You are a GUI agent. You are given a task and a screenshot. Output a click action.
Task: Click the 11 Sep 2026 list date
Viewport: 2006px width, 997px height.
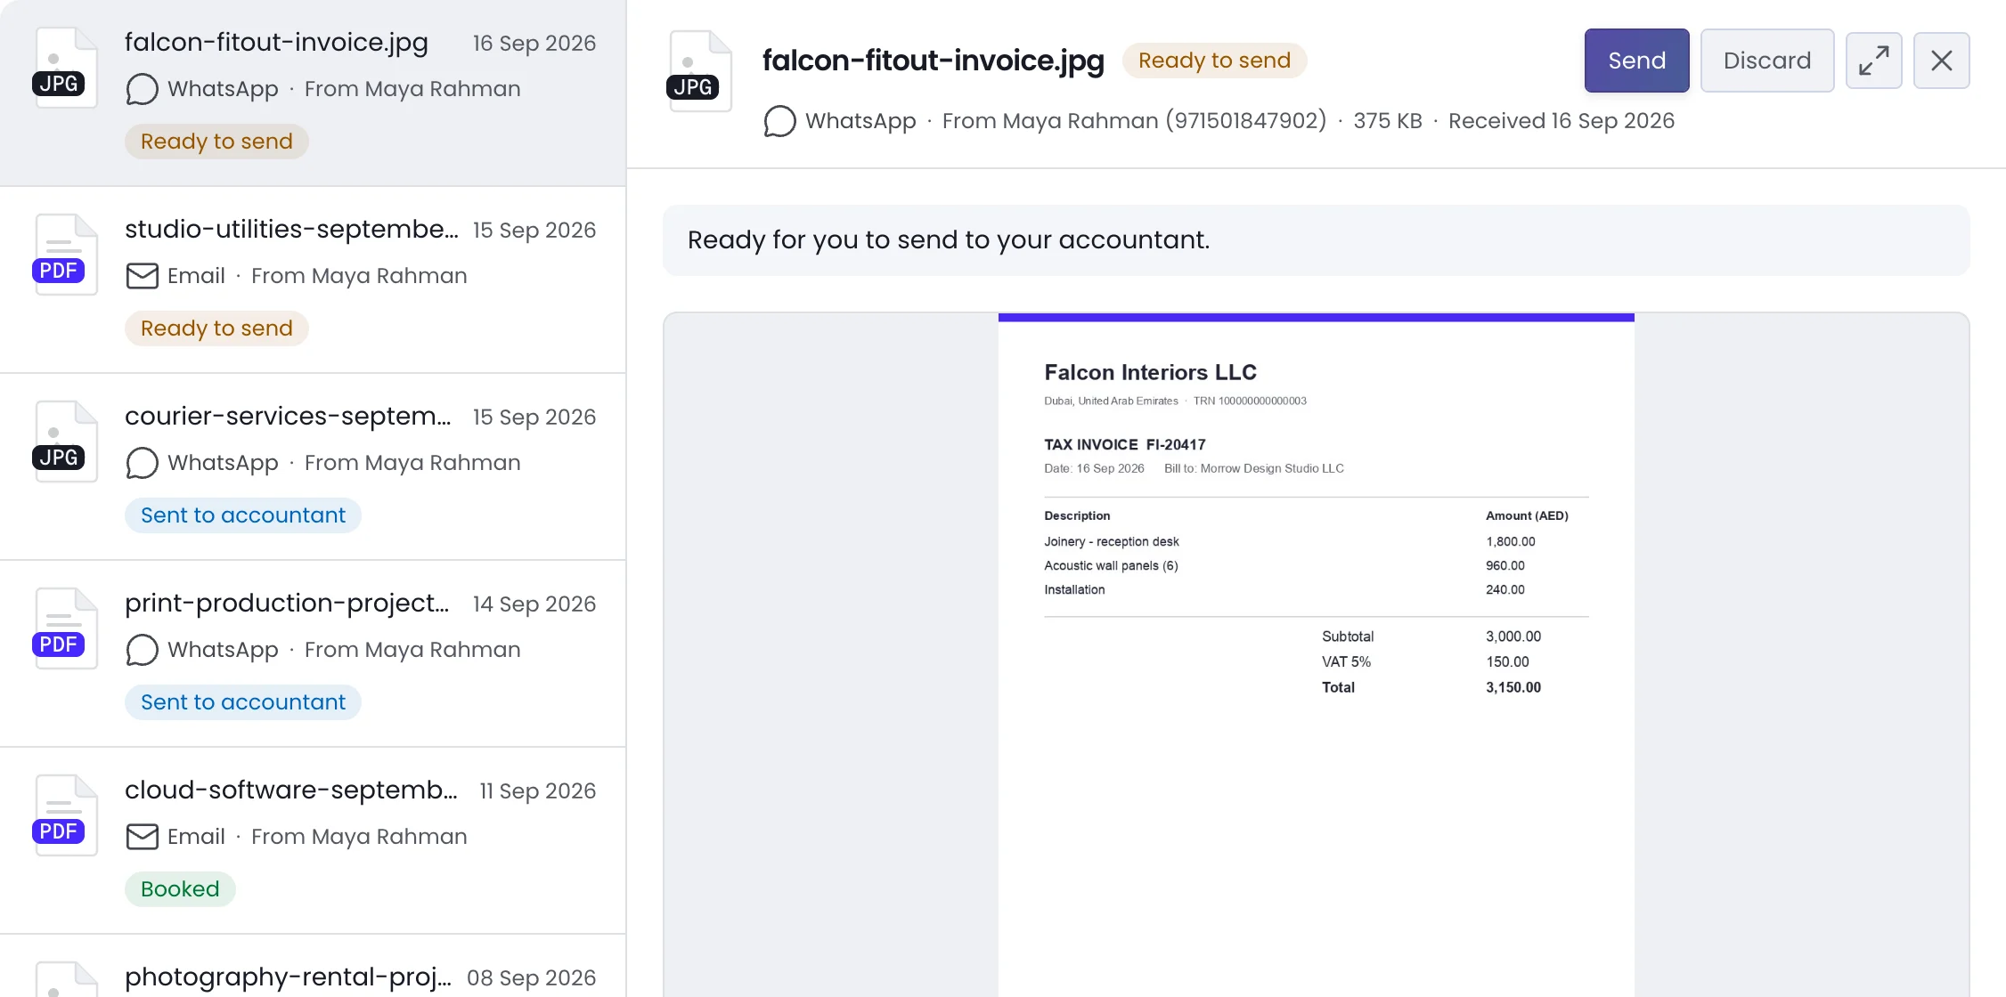pyautogui.click(x=538, y=790)
